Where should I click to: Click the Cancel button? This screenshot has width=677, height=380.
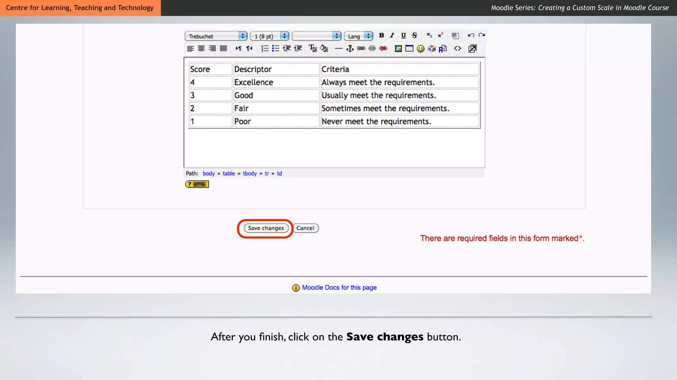point(305,228)
